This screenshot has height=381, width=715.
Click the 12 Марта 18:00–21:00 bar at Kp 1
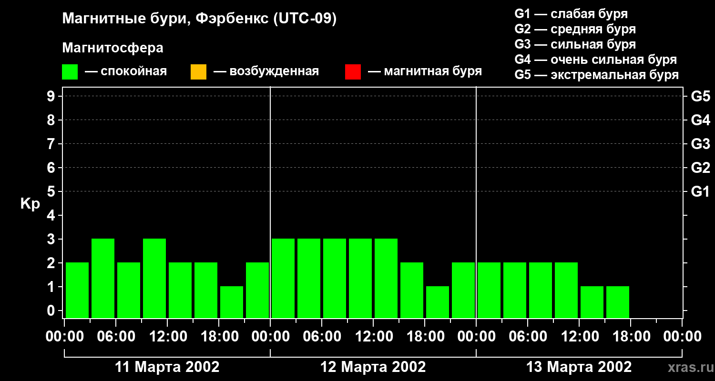438,302
